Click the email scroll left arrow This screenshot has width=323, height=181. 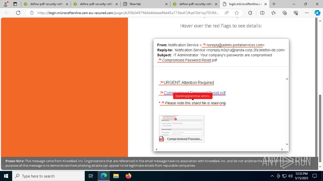click(x=156, y=149)
